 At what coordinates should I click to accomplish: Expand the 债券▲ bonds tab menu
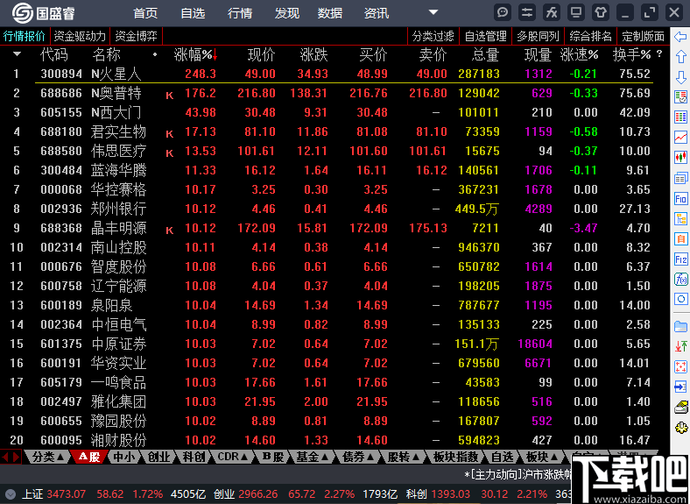tap(358, 457)
